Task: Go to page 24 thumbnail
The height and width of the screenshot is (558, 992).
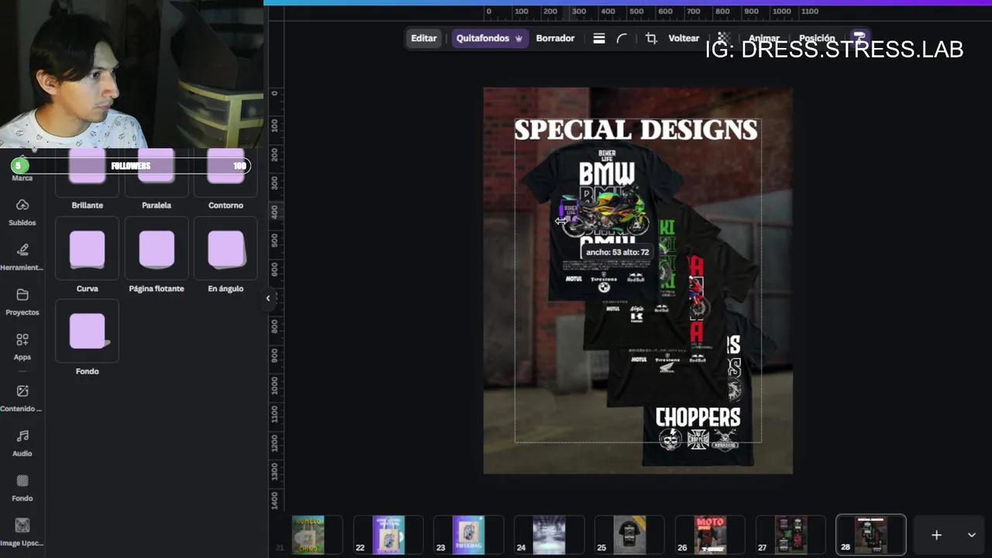Action: click(x=549, y=535)
